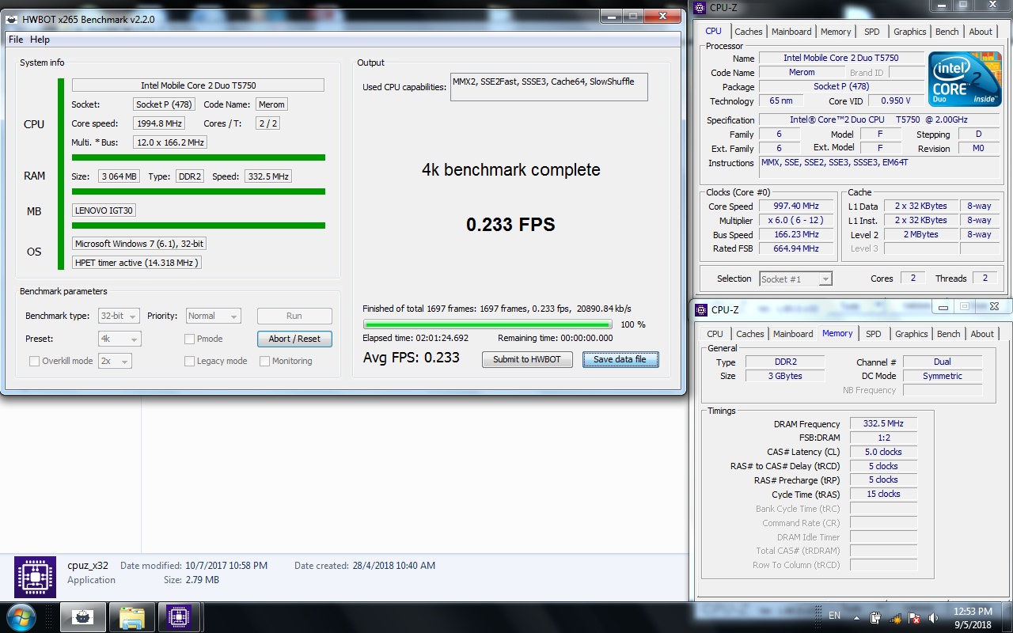Open the Socket #1 selection dropdown
Viewport: 1013px width, 633px height.
(x=795, y=279)
